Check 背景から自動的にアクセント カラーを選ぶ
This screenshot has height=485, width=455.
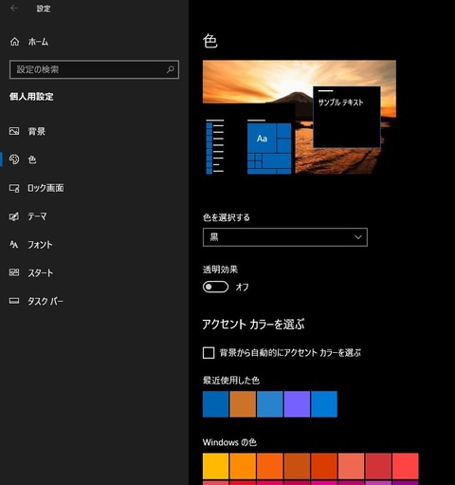pos(209,352)
